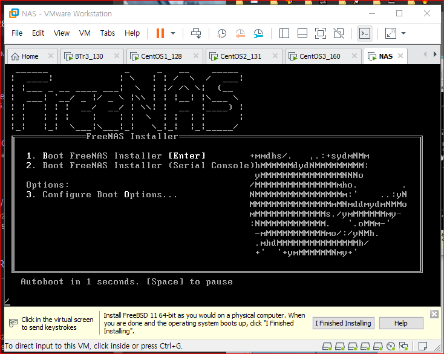The image size is (444, 354).
Task: Close the CentOS3_160 tab
Action: click(354, 56)
